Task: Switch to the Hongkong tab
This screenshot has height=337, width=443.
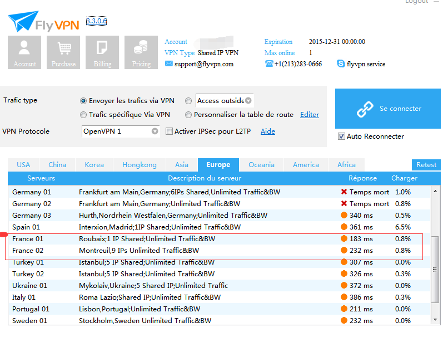Action: click(x=140, y=165)
